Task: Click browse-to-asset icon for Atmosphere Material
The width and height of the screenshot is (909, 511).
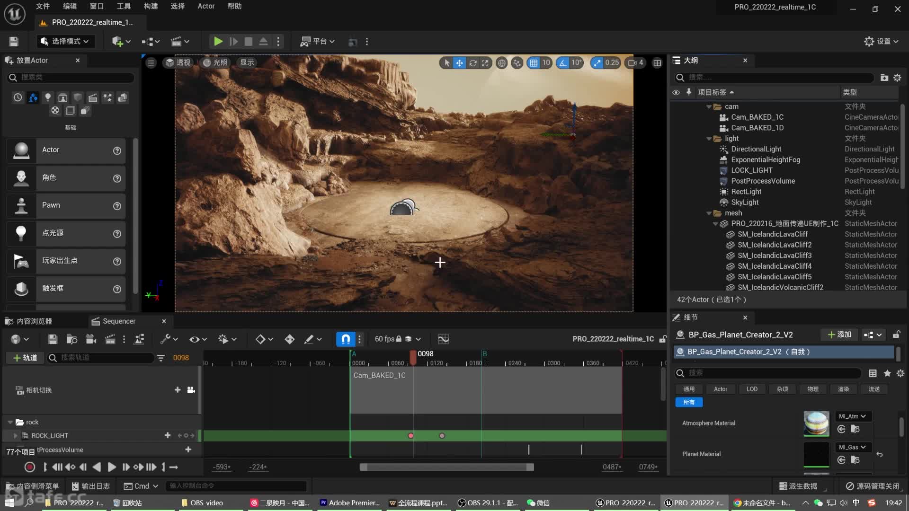Action: click(855, 429)
